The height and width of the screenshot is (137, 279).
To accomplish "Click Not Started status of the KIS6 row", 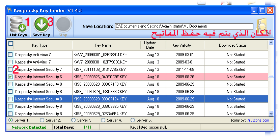I will tap(236, 77).
